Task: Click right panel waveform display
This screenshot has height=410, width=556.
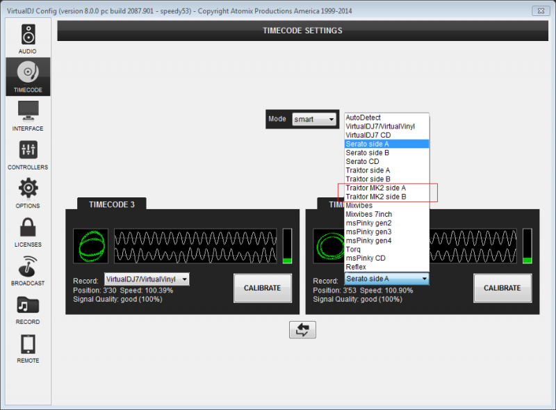Action: tap(473, 246)
